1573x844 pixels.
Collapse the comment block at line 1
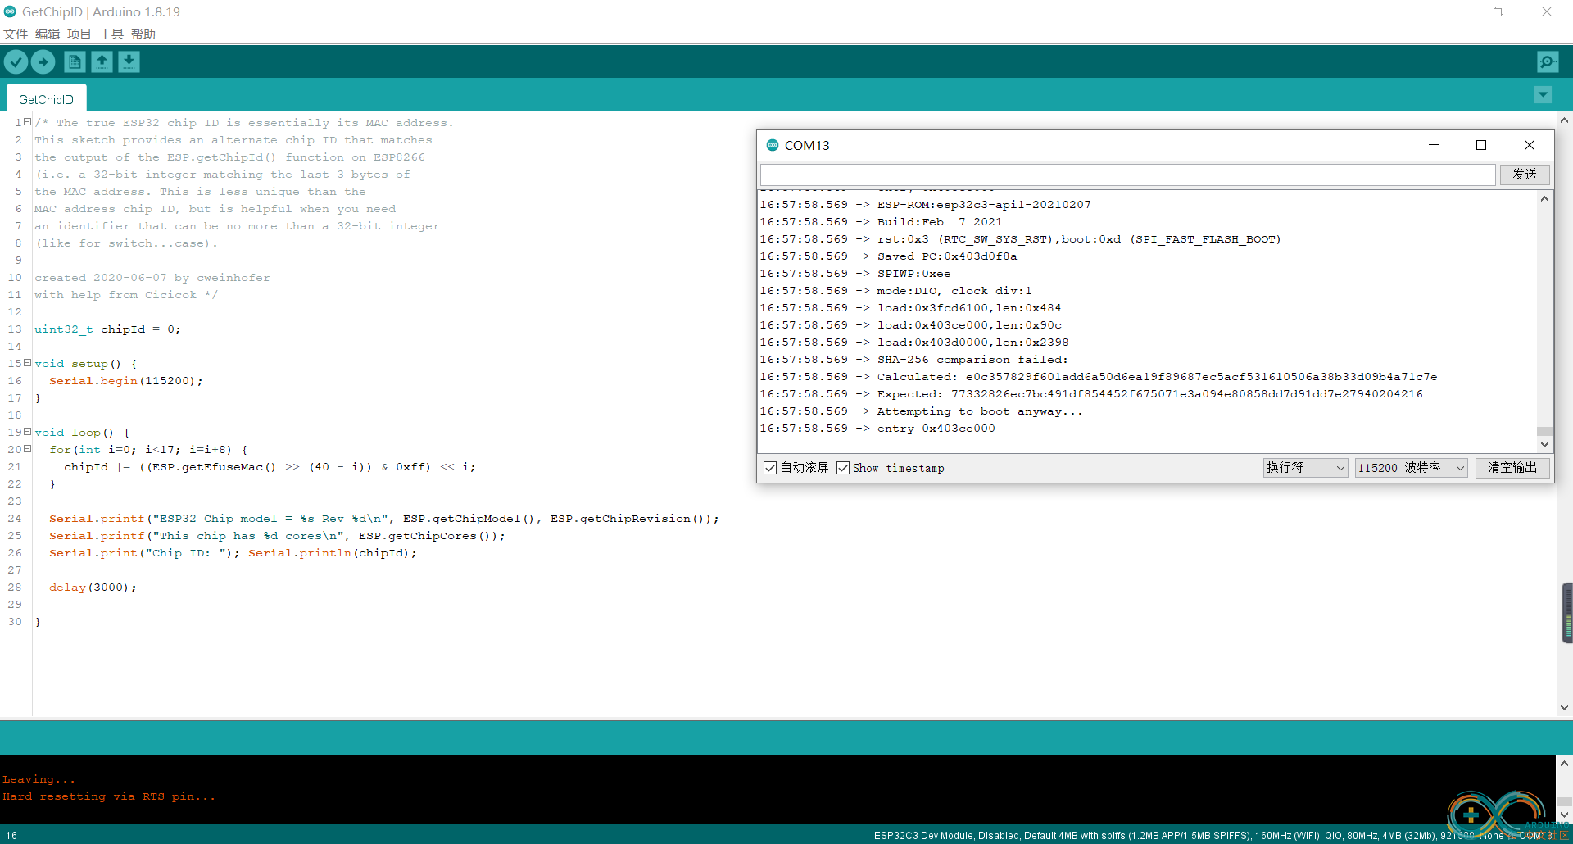pos(27,122)
